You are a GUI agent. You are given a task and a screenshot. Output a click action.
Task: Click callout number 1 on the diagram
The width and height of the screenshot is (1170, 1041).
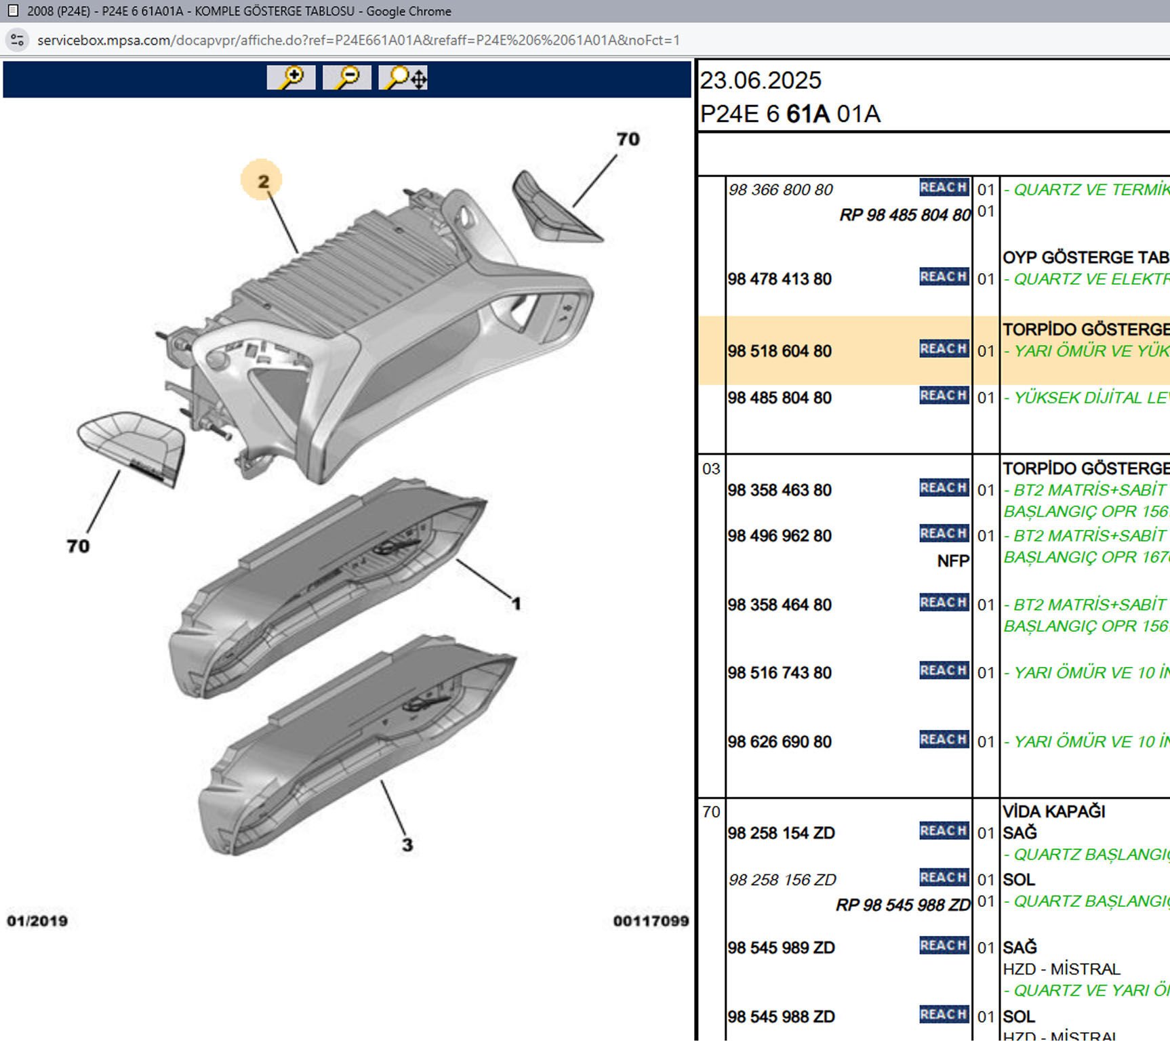pos(516,603)
